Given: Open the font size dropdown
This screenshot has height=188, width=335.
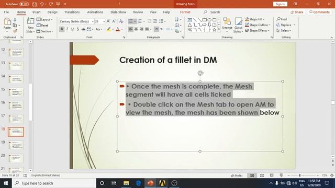Looking at the screenshot, I should point(104,21).
